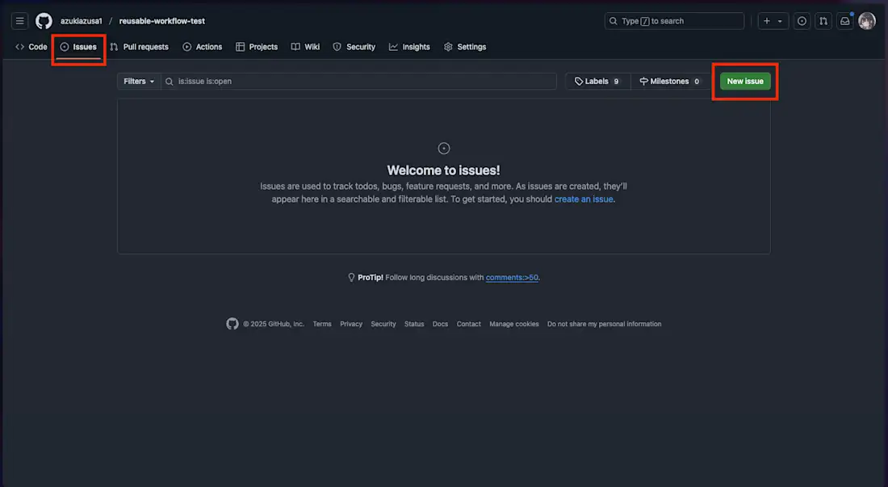888x487 pixels.
Task: Click the Issues dashboard icon in the header
Action: (801, 20)
